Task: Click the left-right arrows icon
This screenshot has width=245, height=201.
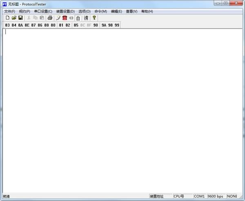Action: (71, 18)
